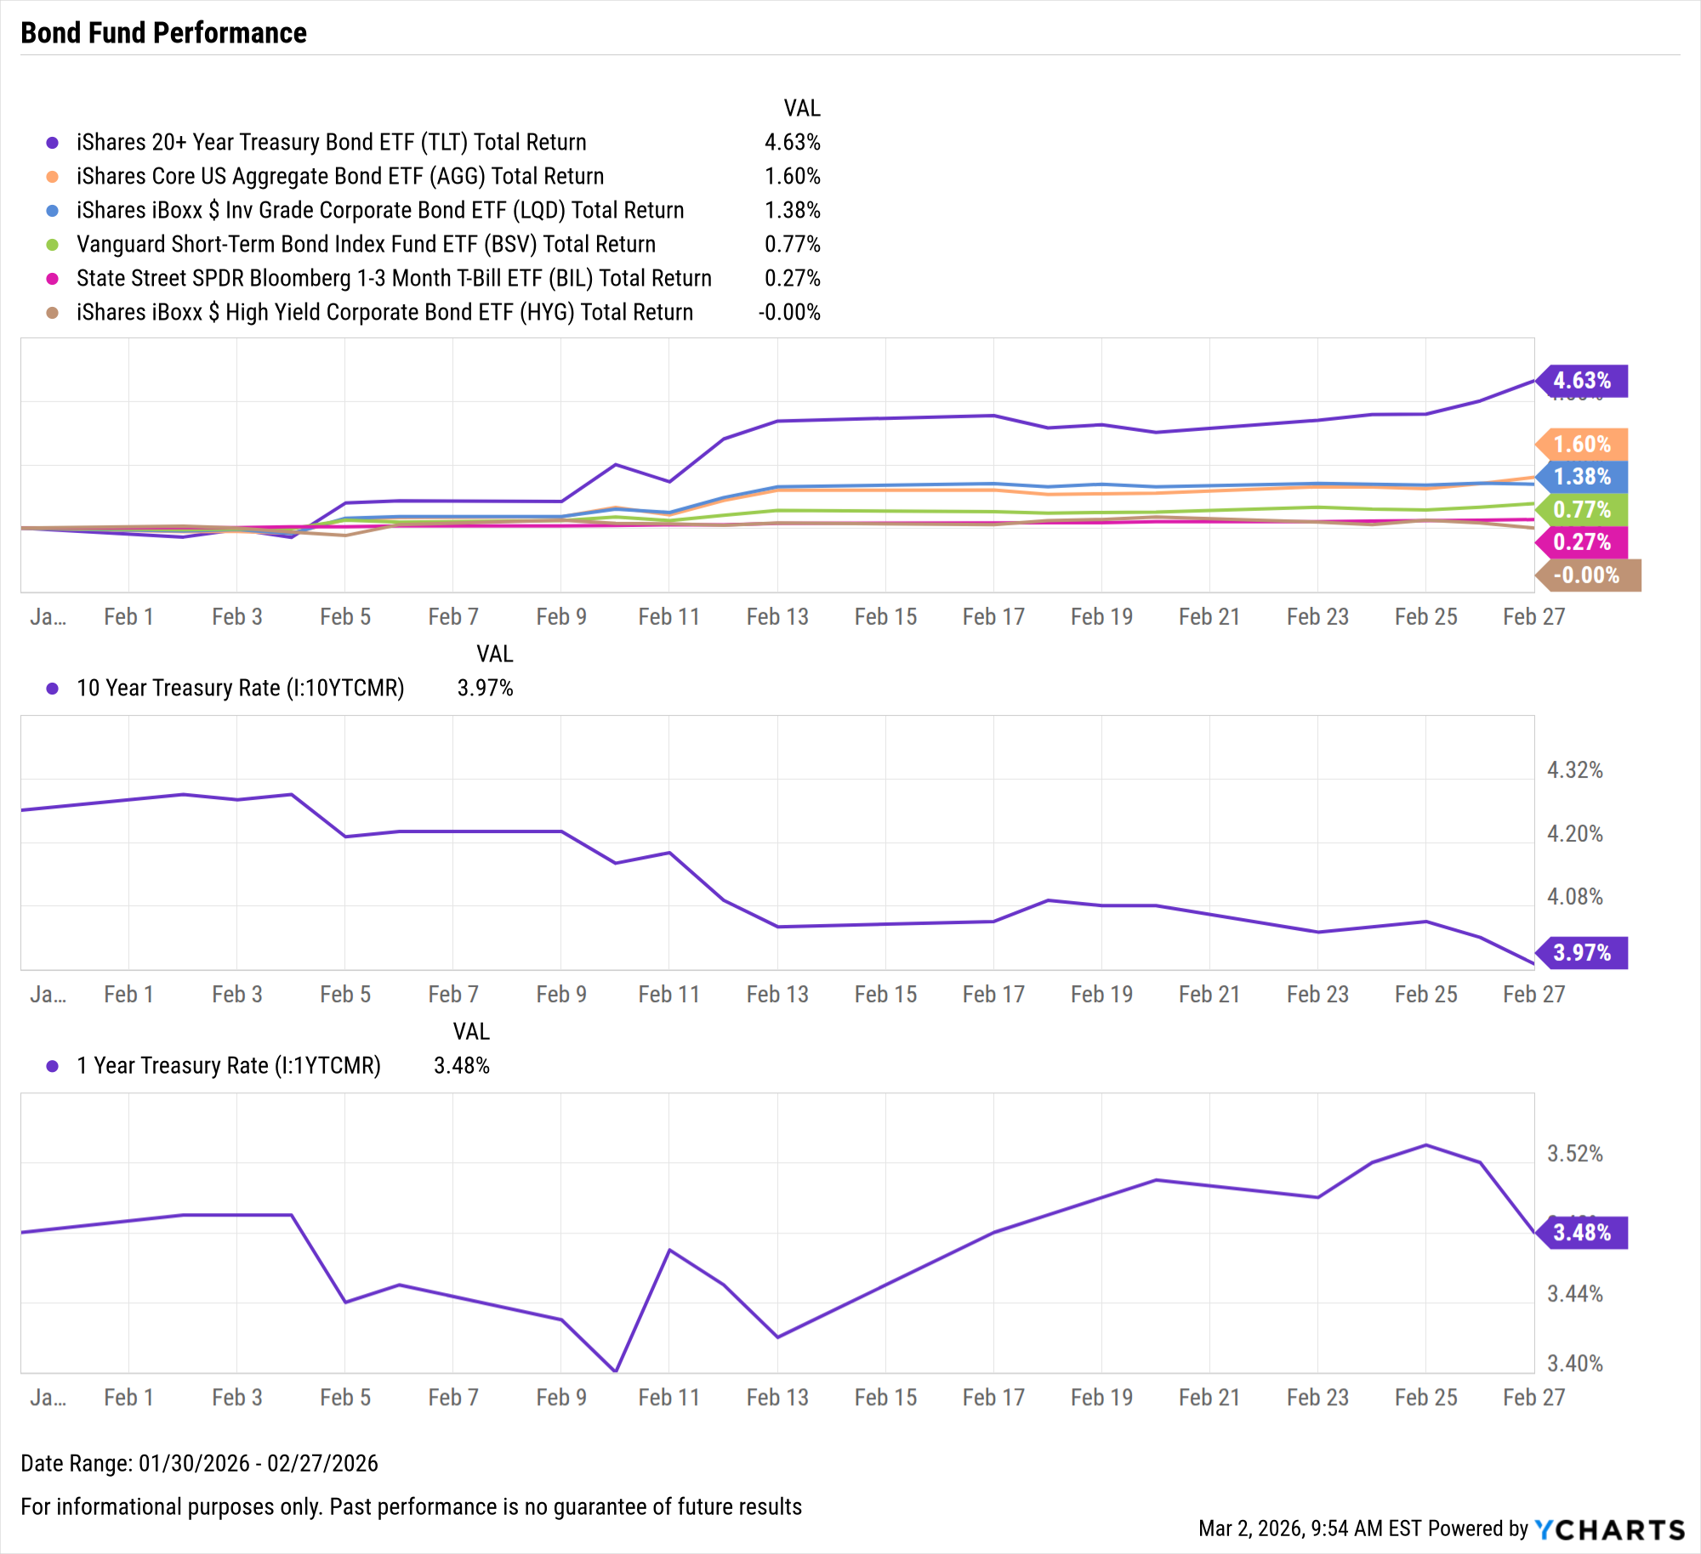Click the orange 1.60% end-value flag

pos(1582,444)
